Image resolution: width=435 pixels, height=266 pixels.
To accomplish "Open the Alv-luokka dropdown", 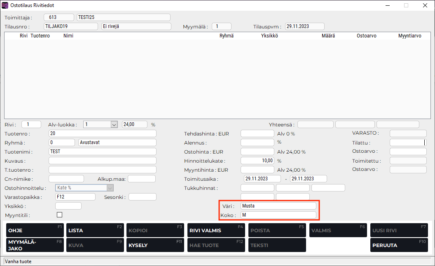I will (x=114, y=124).
